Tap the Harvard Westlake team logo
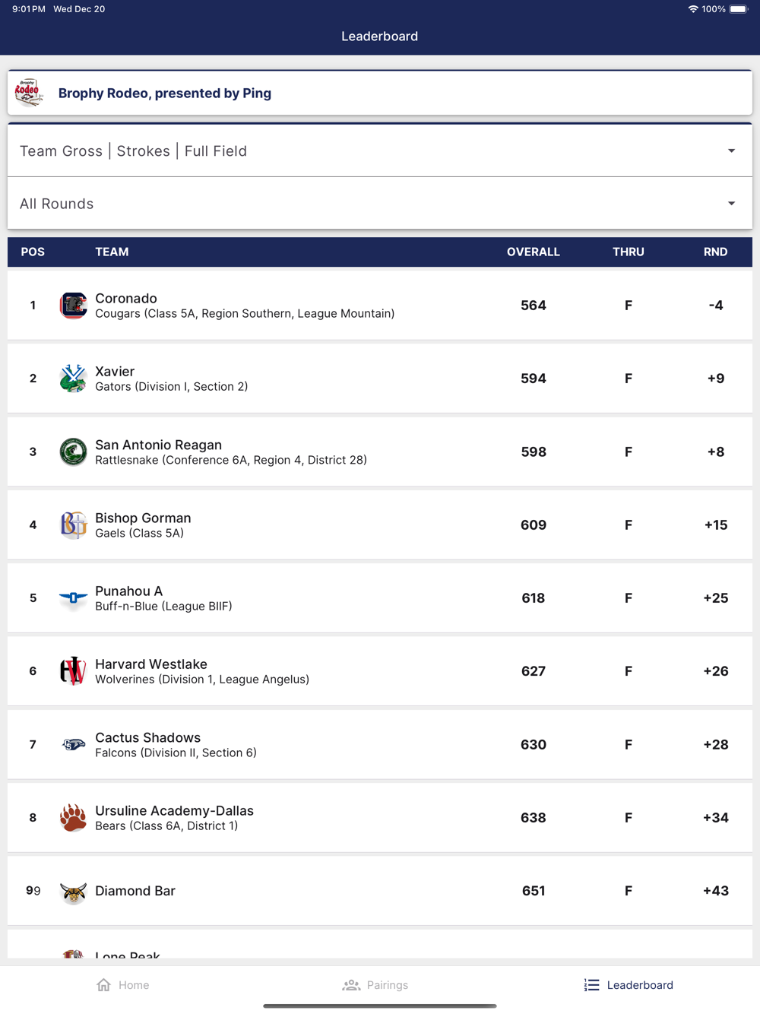Viewport: 760px width, 1014px height. click(x=73, y=671)
